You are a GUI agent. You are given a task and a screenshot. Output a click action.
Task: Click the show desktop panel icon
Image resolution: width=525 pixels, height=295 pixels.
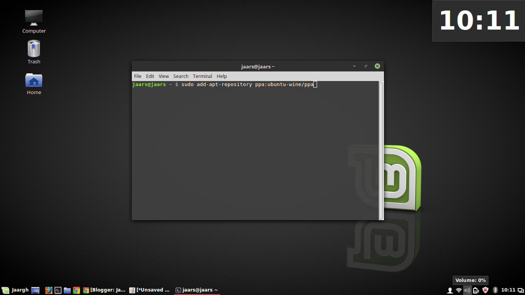coord(36,290)
